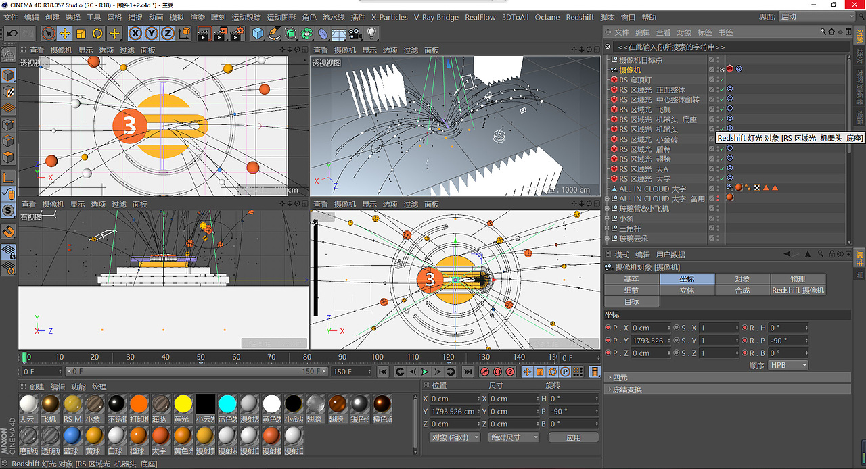Click the Undo arrow in the toolbar

(x=12, y=33)
